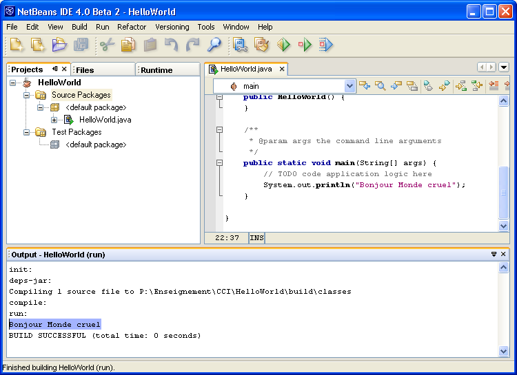Collapse the main method code fold
This screenshot has width=517, height=375.
click(220, 162)
